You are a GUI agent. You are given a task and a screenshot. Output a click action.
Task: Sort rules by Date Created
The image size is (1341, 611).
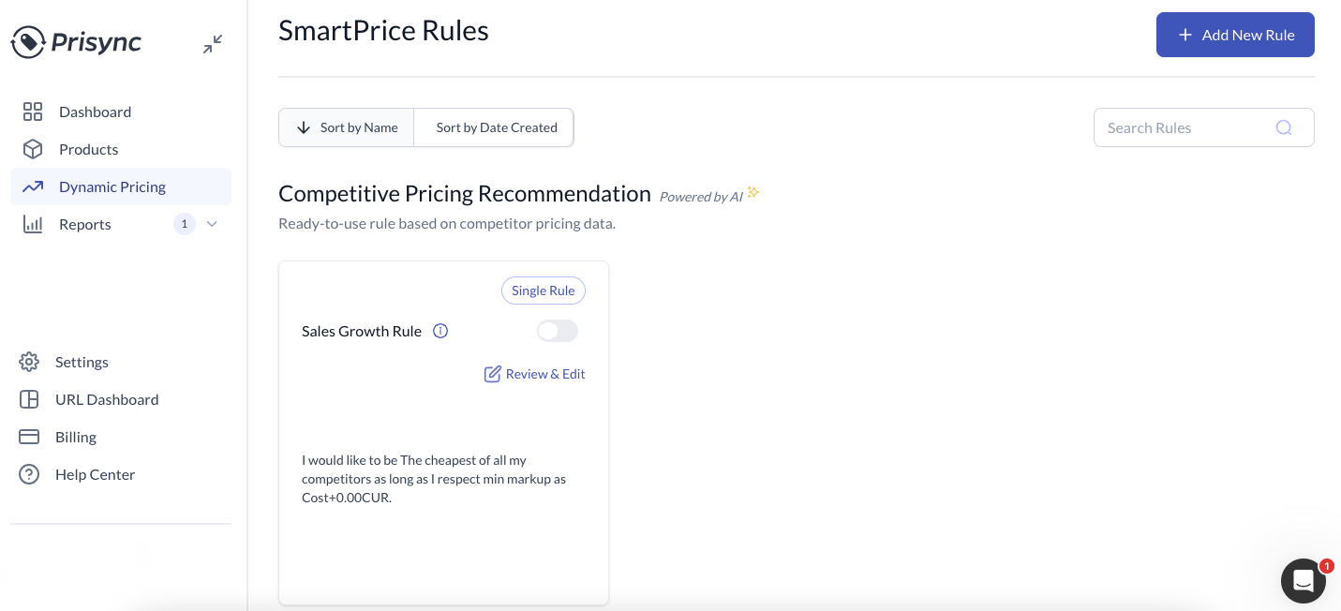(496, 127)
